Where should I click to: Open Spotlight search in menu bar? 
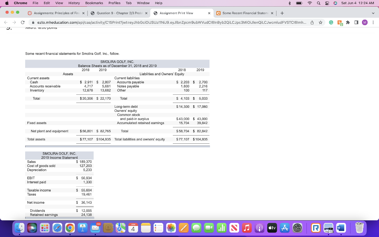coord(319,3)
